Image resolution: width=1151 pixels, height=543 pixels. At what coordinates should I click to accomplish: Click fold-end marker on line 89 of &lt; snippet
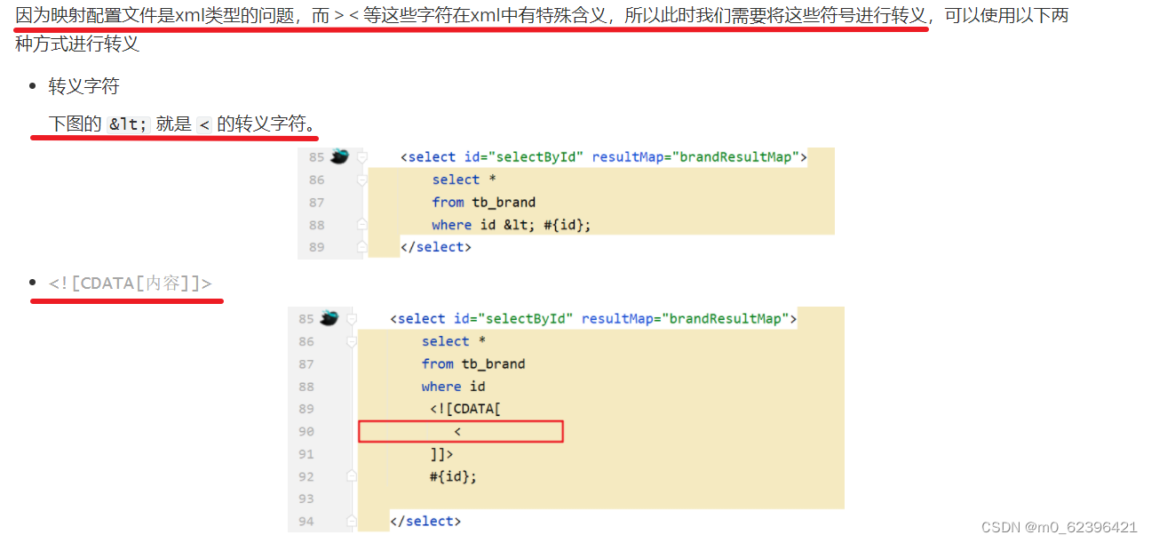click(x=362, y=247)
